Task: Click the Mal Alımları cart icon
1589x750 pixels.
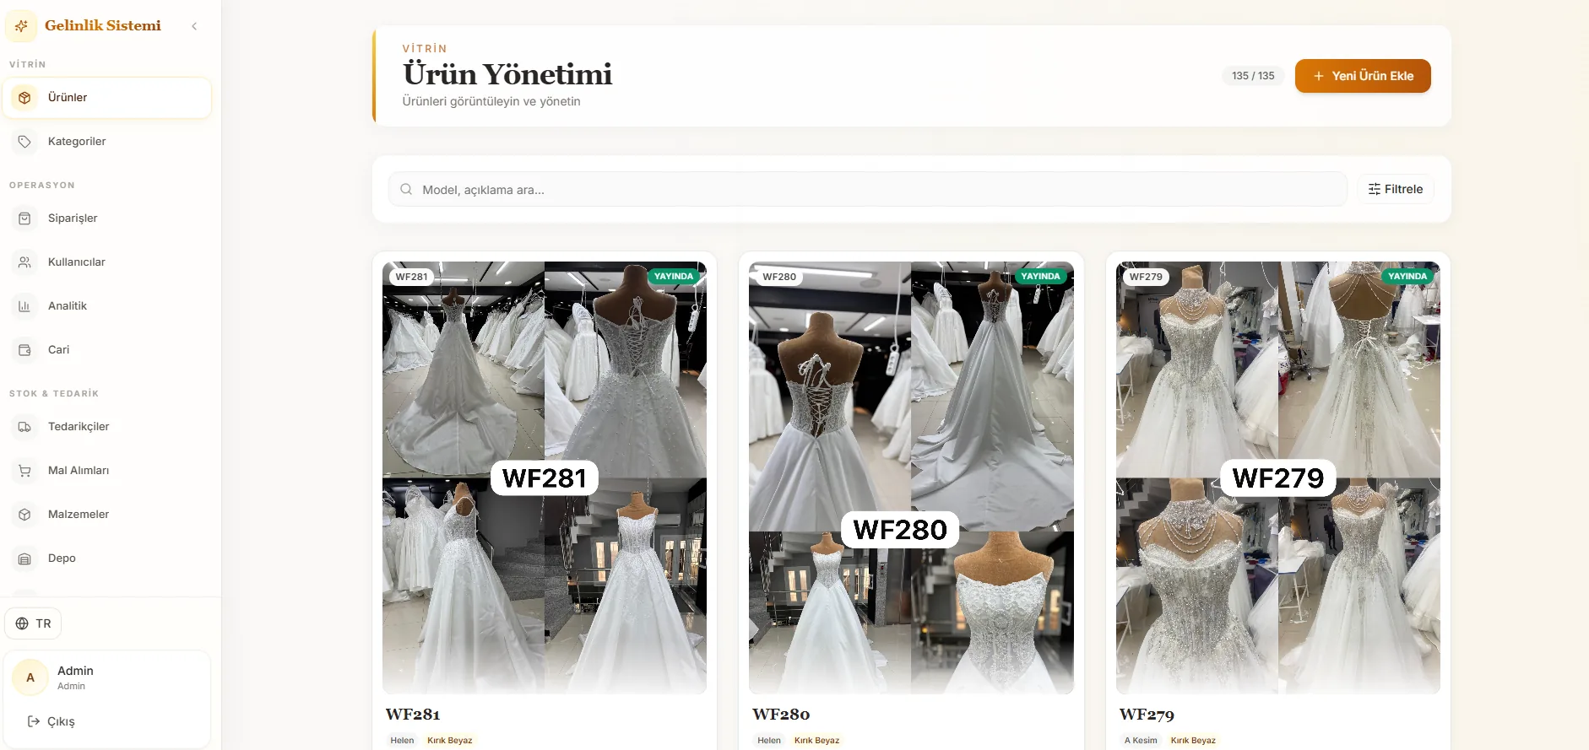Action: click(x=24, y=471)
